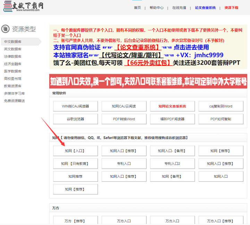Image resolution: width=250 pixels, height=225 pixels.
Task: Open 高校图书馆 category
Action: coord(13,79)
